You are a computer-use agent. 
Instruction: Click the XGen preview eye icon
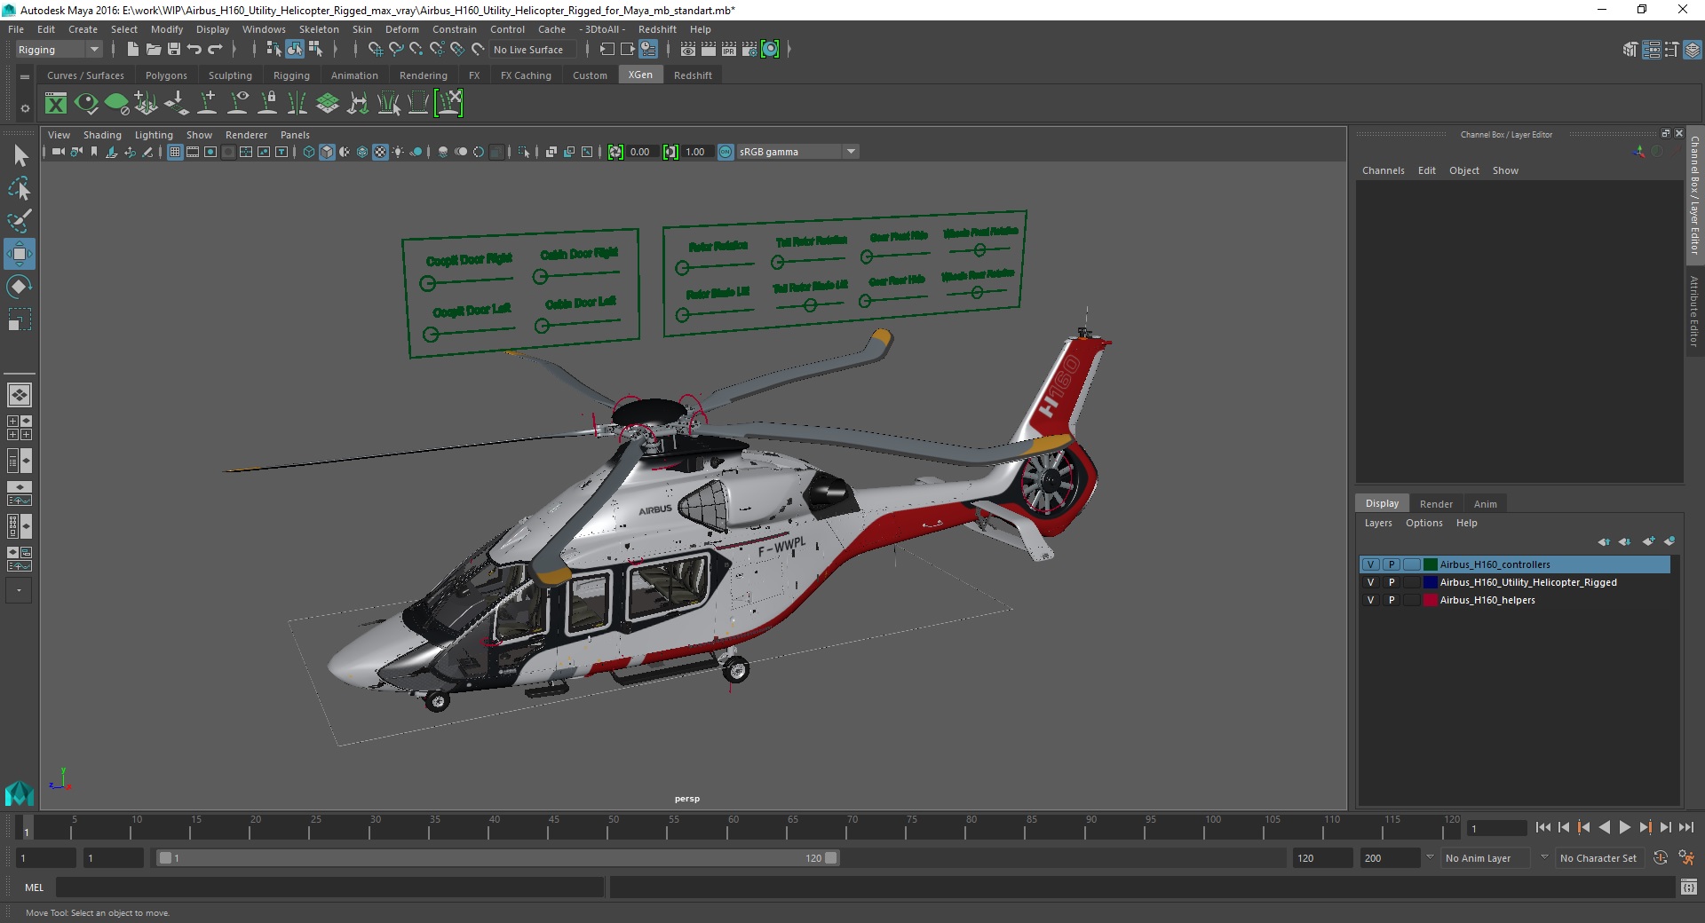click(x=86, y=104)
